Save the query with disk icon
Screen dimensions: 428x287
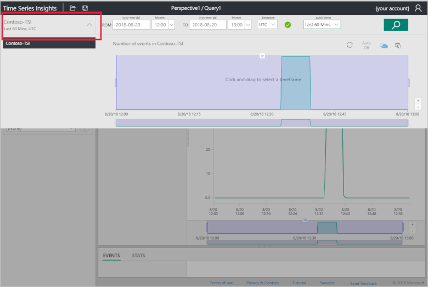pos(85,8)
